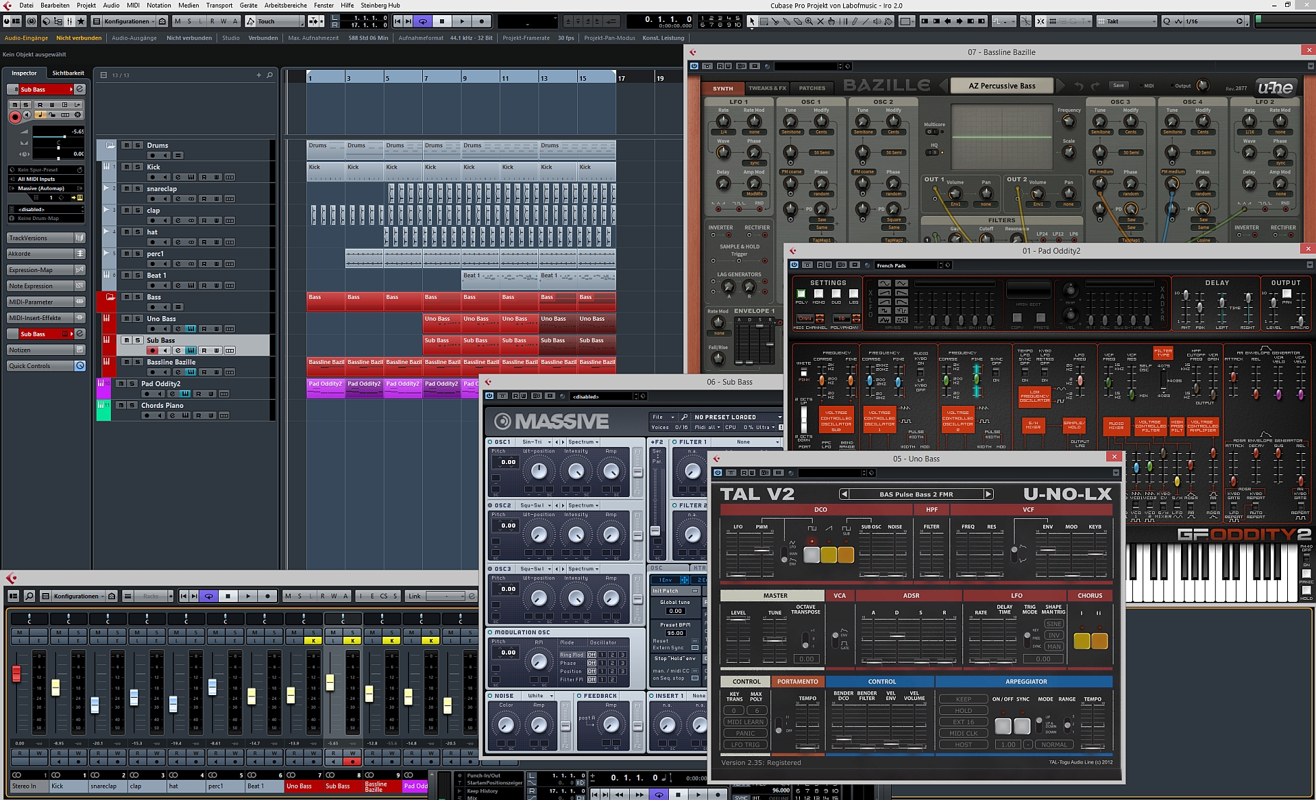The height and width of the screenshot is (800, 1316).
Task: Select the Play speaker tool
Action: [x=877, y=21]
